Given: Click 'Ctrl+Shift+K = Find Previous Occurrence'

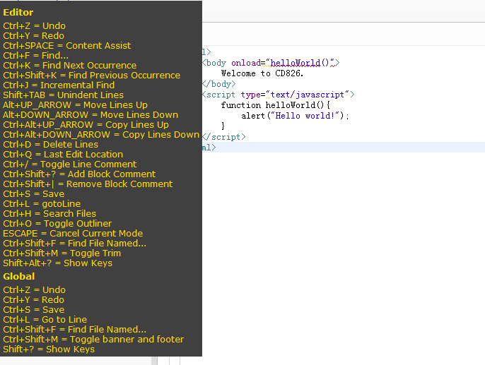Looking at the screenshot, I should 92,76.
